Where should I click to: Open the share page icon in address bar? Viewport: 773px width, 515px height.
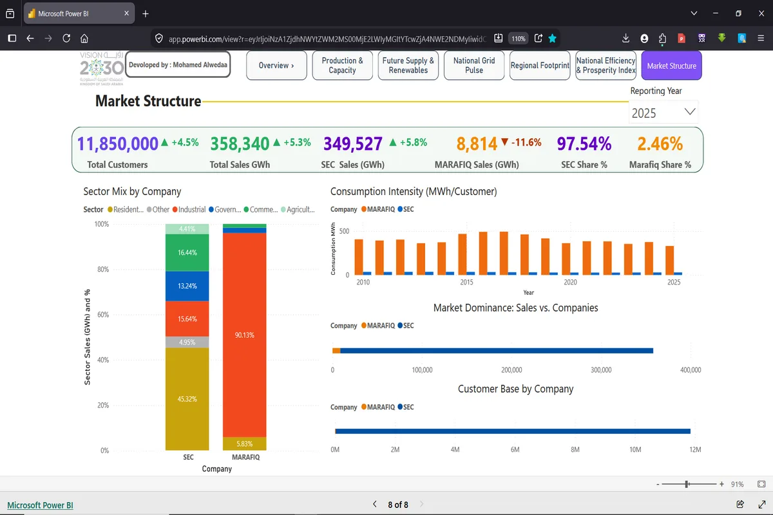point(538,39)
